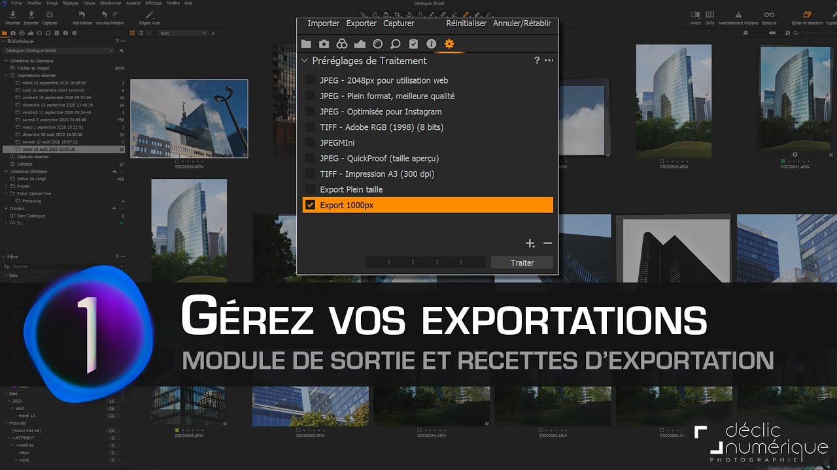Check TIFF - Adobe RGB (1998) (8 bits)
Viewport: 837px width, 470px height.
coord(310,127)
